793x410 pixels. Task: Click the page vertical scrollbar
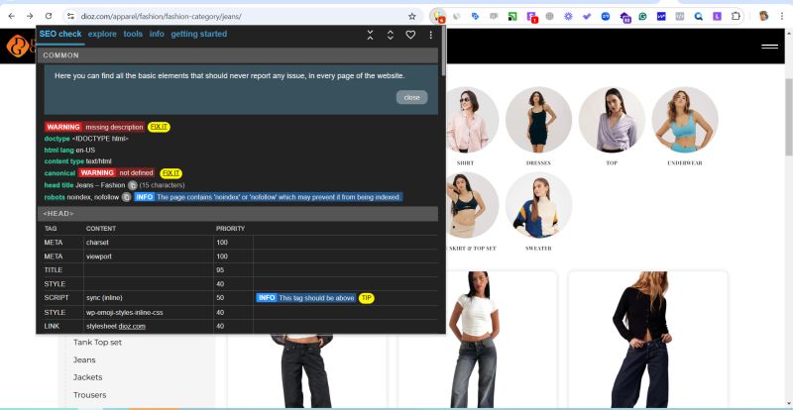tap(788, 117)
